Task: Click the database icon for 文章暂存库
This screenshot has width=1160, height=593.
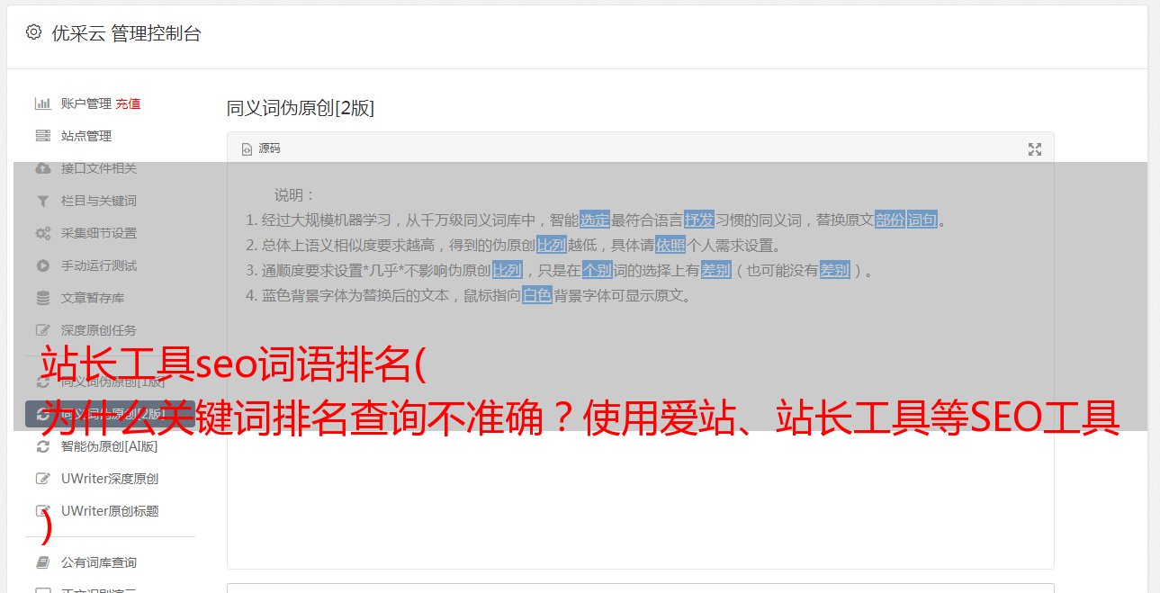Action: pyautogui.click(x=42, y=298)
